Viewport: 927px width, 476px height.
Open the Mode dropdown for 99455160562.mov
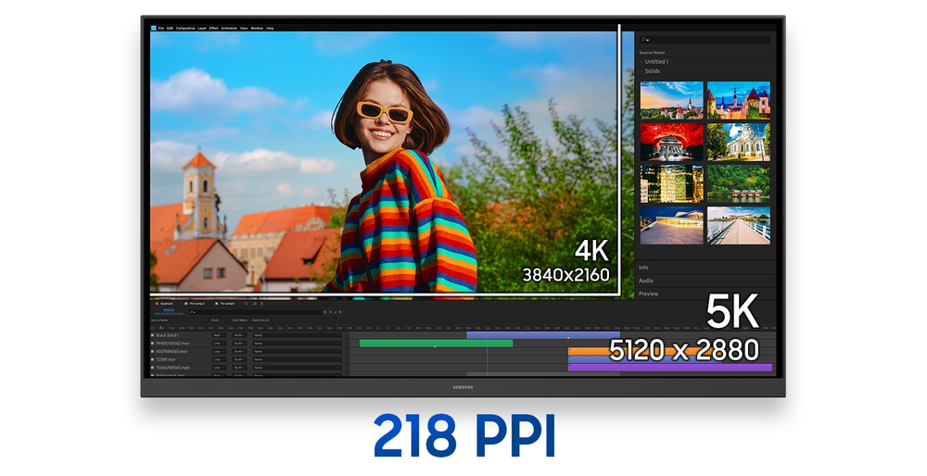[219, 344]
